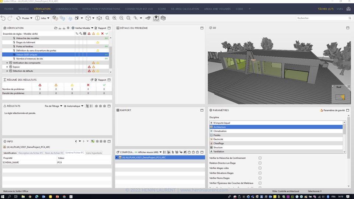Viewport: 354px width, 199px height.
Task: Click the stacked layers icon in toolbar
Action: pyautogui.click(x=163, y=18)
